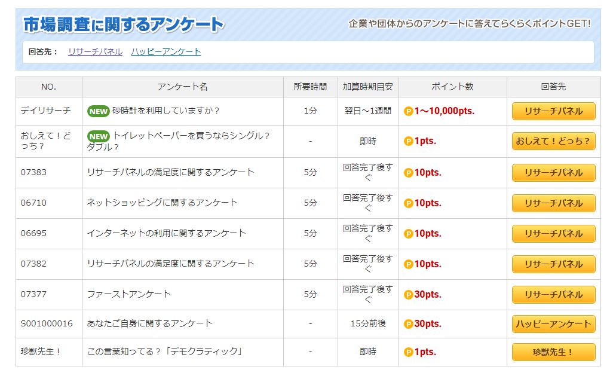Click the ハッピーアンケート button for S001000016
This screenshot has width=613, height=379.
(554, 324)
